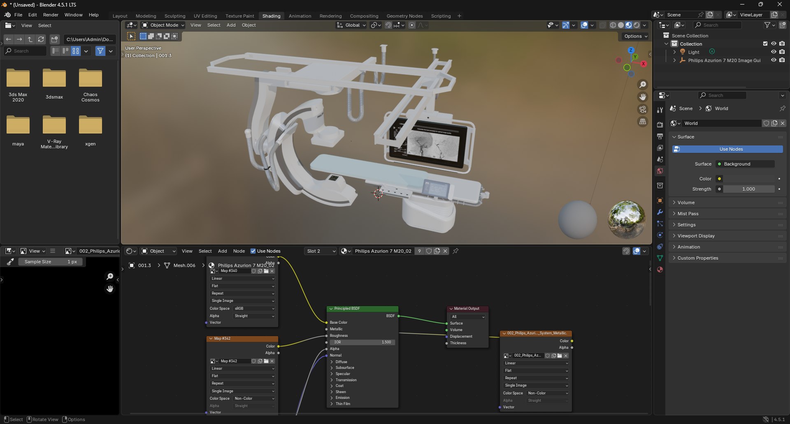Screen dimensions: 790x424
Task: Click the outliner Search field
Action: pos(718,25)
